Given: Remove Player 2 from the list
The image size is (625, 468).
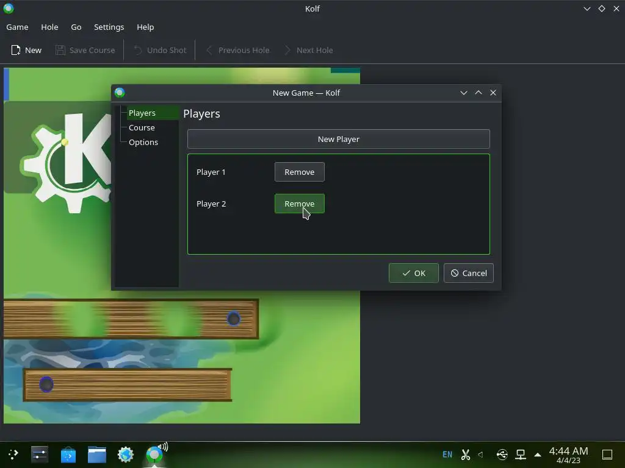Looking at the screenshot, I should (x=299, y=204).
